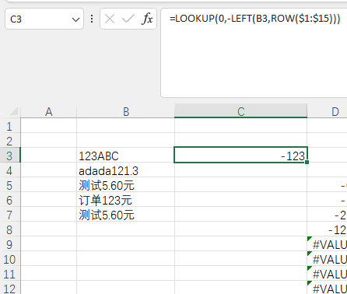Viewport: 347px width, 294px height.
Task: Click the three-dot formula bar handle
Action: pyautogui.click(x=92, y=19)
